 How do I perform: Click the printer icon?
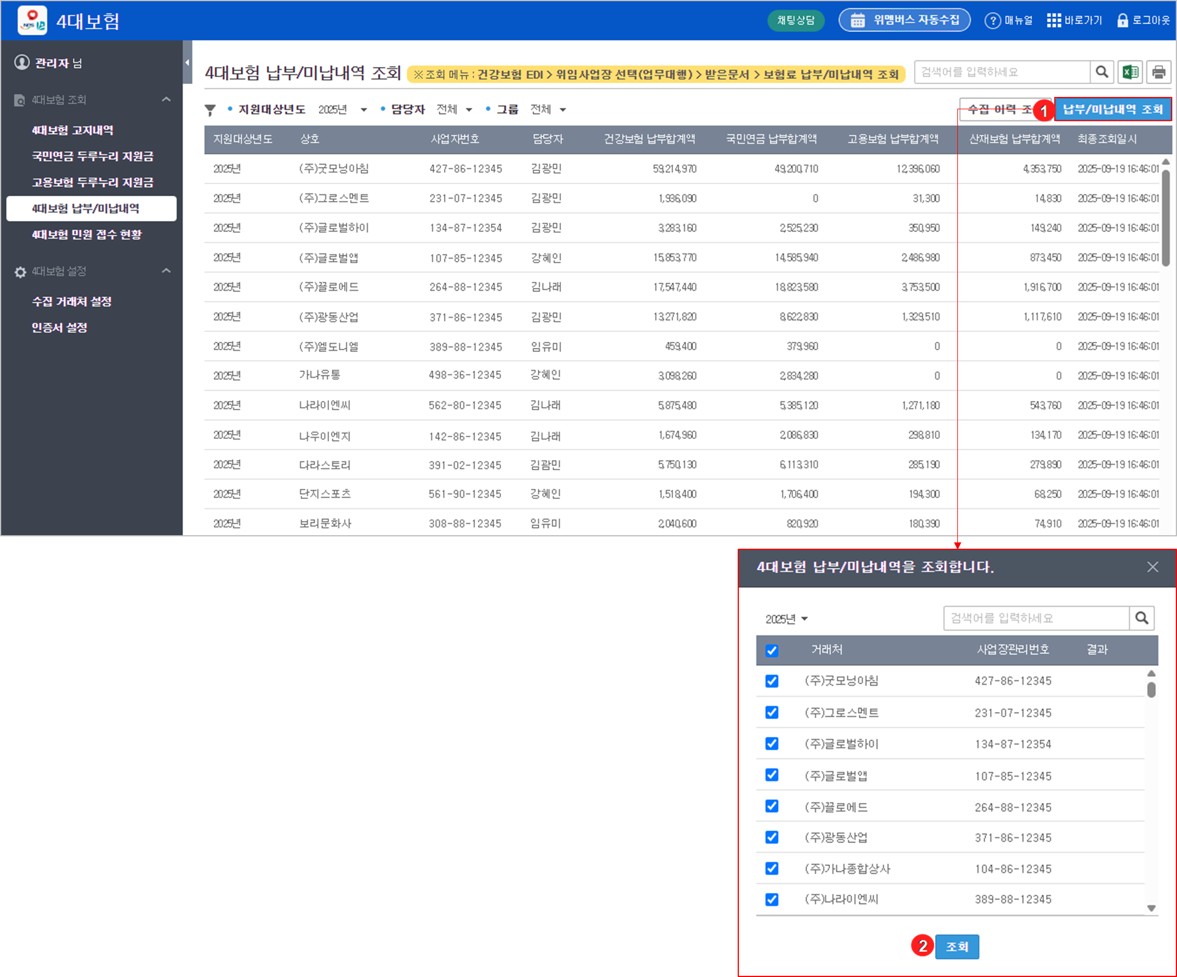tap(1158, 72)
